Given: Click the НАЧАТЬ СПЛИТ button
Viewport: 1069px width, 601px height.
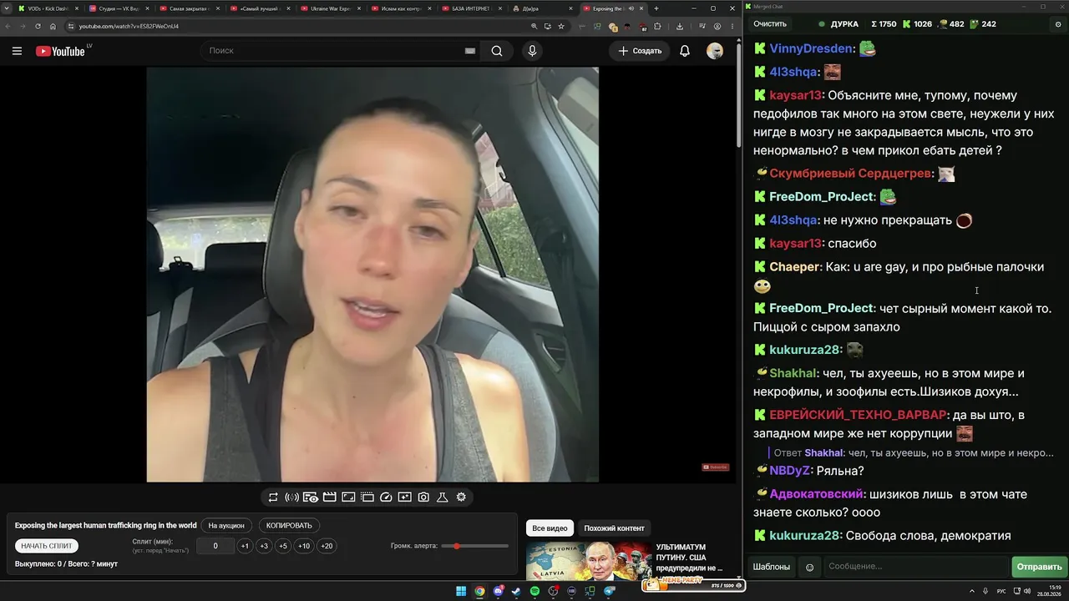Looking at the screenshot, I should point(47,546).
